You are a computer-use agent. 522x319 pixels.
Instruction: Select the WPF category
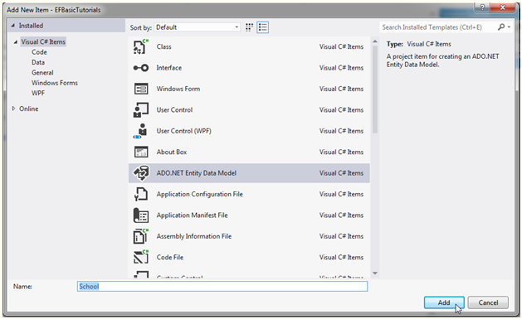point(38,94)
